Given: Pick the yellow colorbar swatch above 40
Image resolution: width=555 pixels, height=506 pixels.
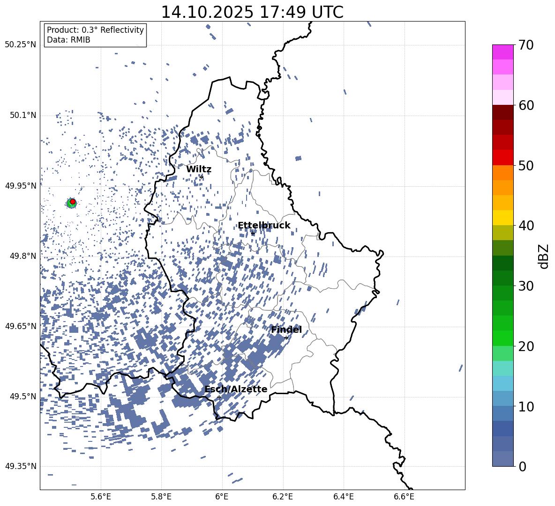Looking at the screenshot, I should 502,218.
